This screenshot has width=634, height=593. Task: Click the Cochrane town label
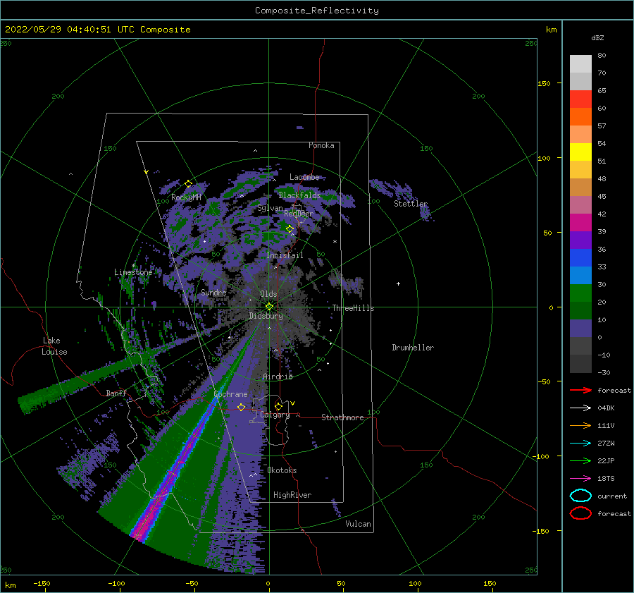click(230, 394)
